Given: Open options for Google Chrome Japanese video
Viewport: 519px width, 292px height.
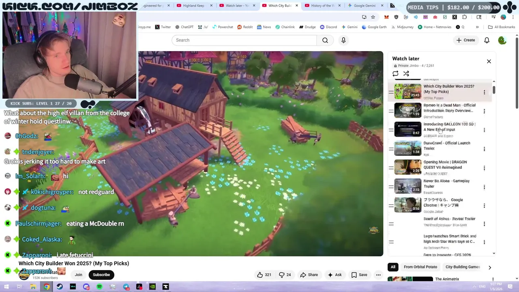Looking at the screenshot, I should pyautogui.click(x=484, y=206).
